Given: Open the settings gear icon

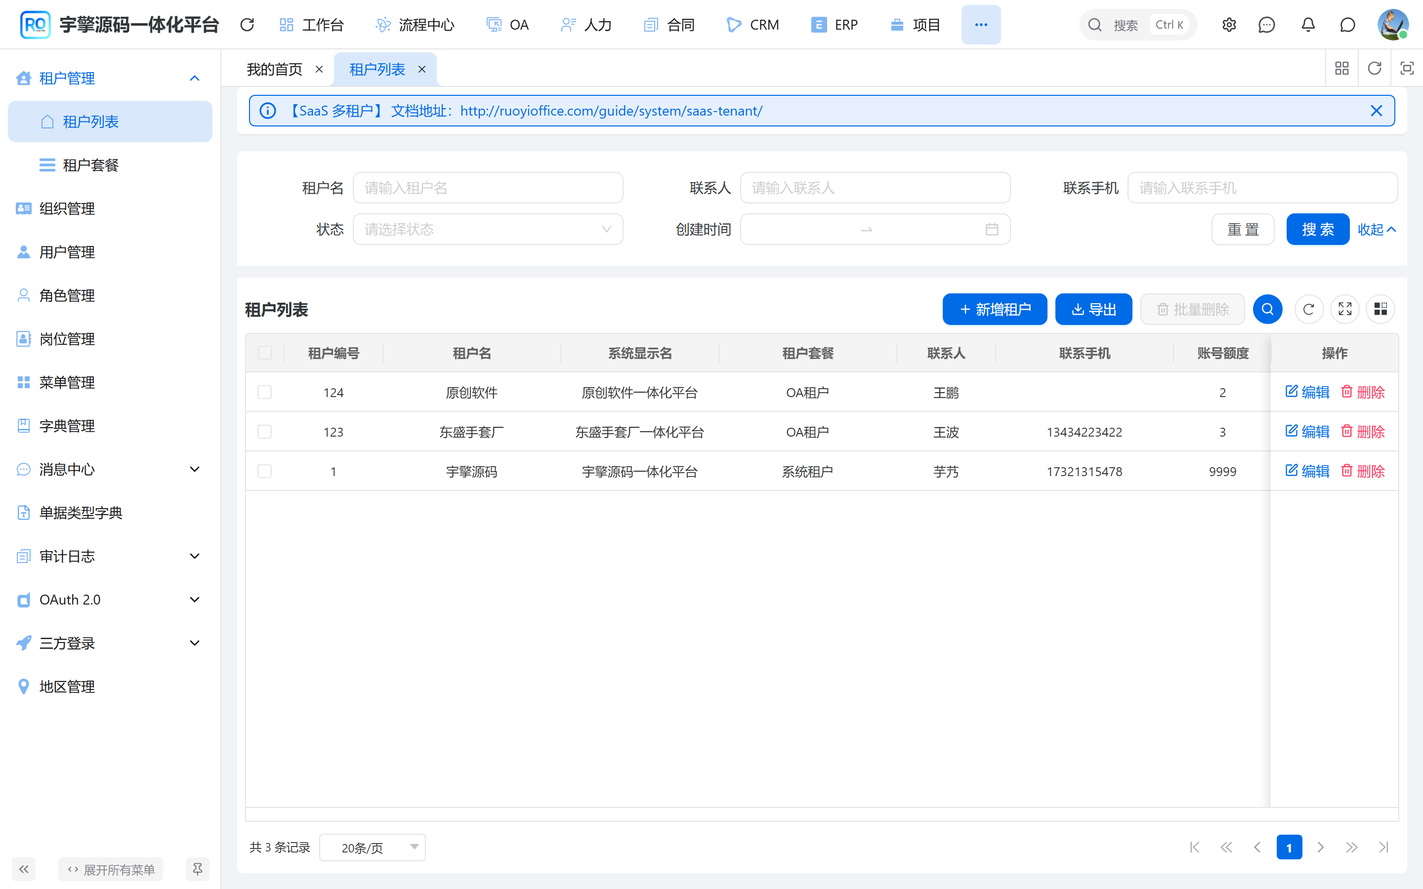Looking at the screenshot, I should (1229, 25).
